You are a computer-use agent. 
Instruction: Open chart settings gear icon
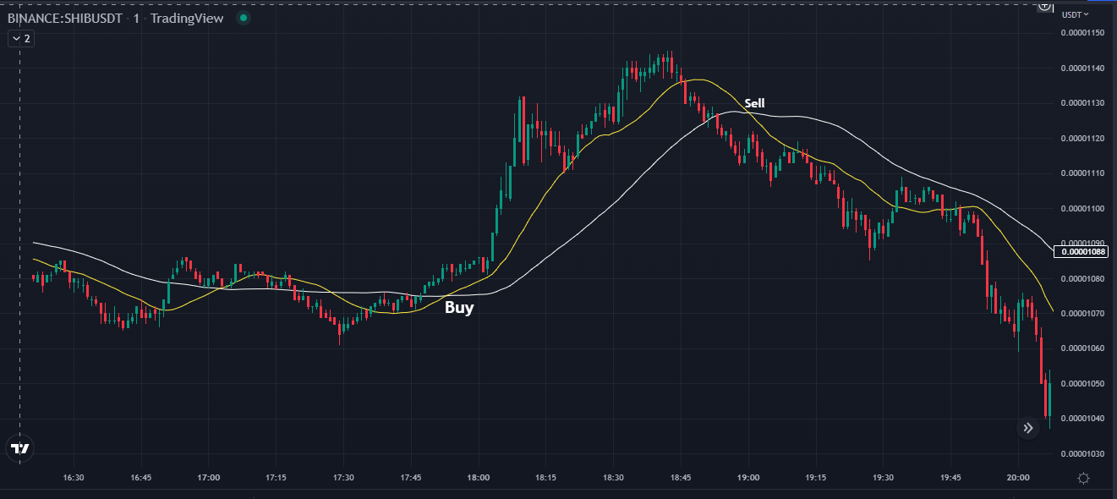pos(1083,479)
